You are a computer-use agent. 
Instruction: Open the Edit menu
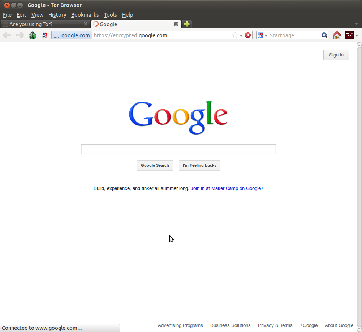[21, 15]
